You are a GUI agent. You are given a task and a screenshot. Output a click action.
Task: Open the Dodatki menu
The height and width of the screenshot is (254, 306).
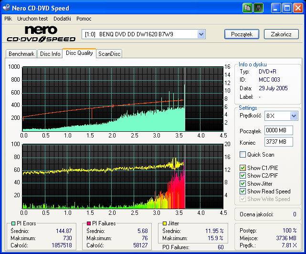tap(62, 19)
